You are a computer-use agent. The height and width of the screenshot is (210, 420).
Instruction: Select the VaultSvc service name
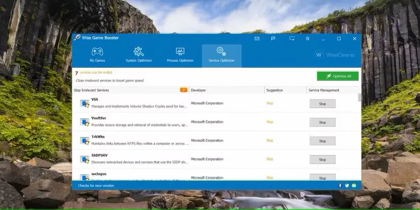[x=99, y=118]
